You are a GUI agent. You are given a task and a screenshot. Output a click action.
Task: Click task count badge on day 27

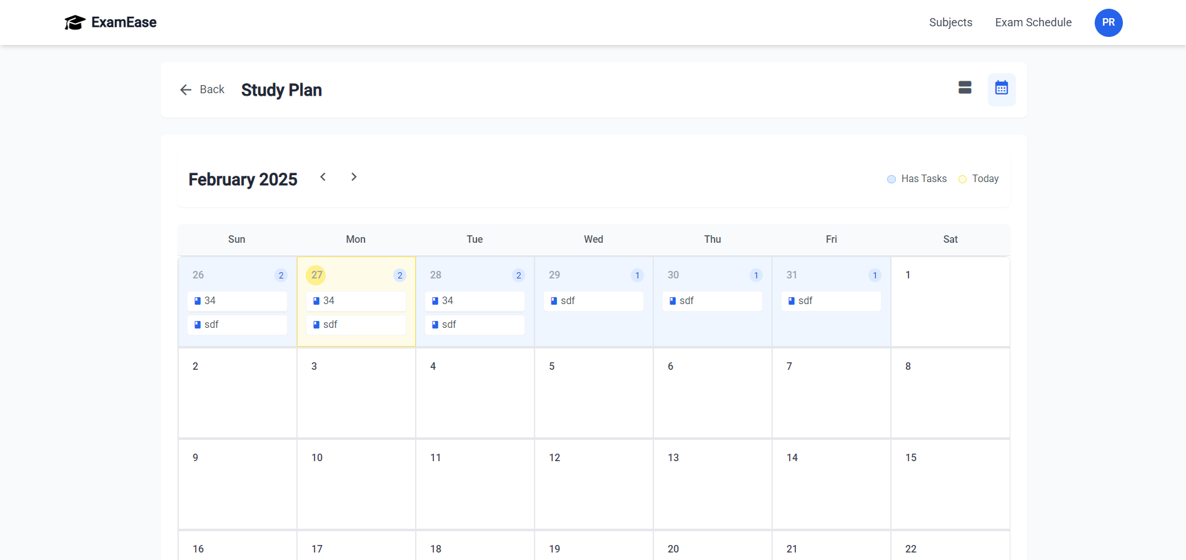click(x=400, y=275)
